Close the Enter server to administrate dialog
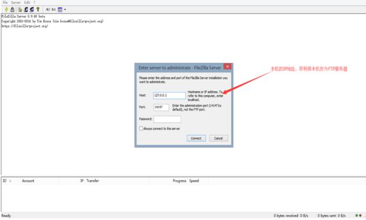 tap(227, 67)
